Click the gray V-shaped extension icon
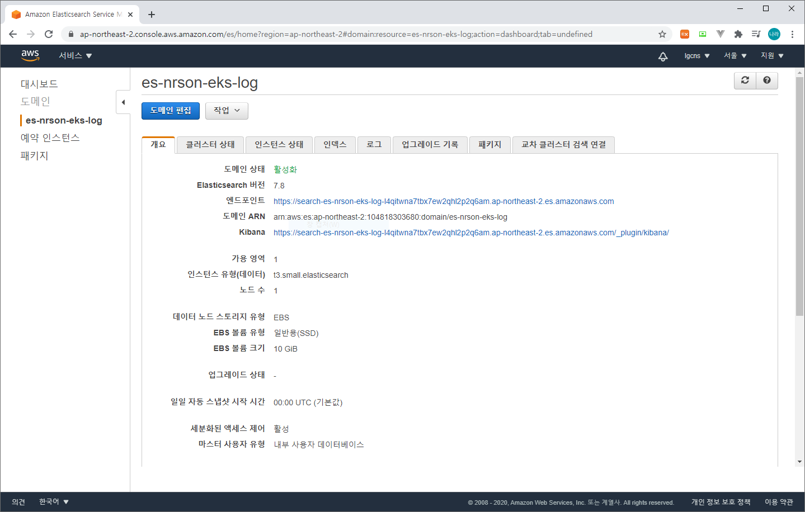 pyautogui.click(x=721, y=34)
